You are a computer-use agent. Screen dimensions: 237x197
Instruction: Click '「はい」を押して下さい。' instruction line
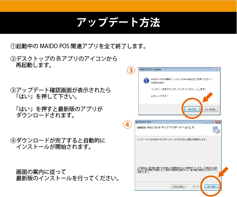pyautogui.click(x=46, y=96)
